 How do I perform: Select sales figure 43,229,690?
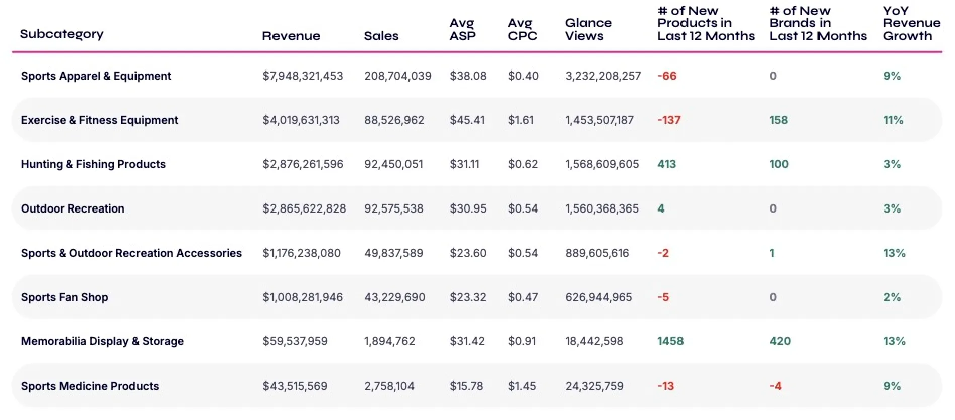(395, 297)
